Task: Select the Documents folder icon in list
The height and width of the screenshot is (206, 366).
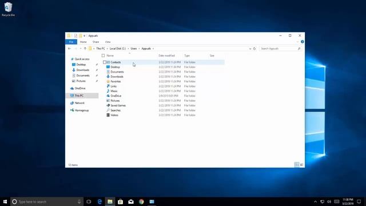Action: pos(108,72)
